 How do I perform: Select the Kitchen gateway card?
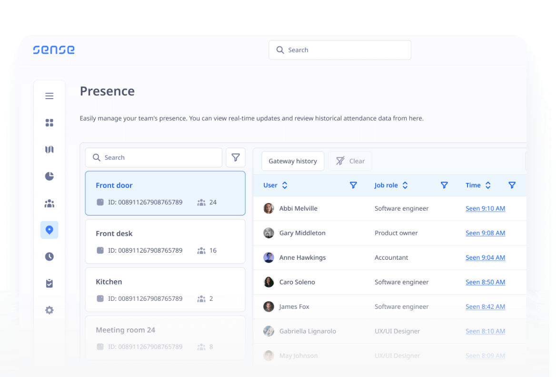coord(165,290)
